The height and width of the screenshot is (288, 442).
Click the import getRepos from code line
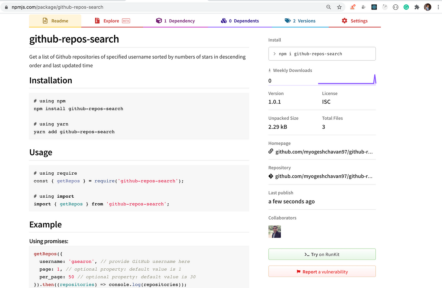tap(102, 204)
